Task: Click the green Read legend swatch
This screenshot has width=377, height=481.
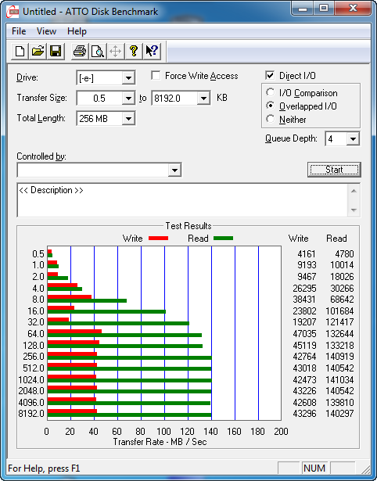Action: [x=224, y=239]
